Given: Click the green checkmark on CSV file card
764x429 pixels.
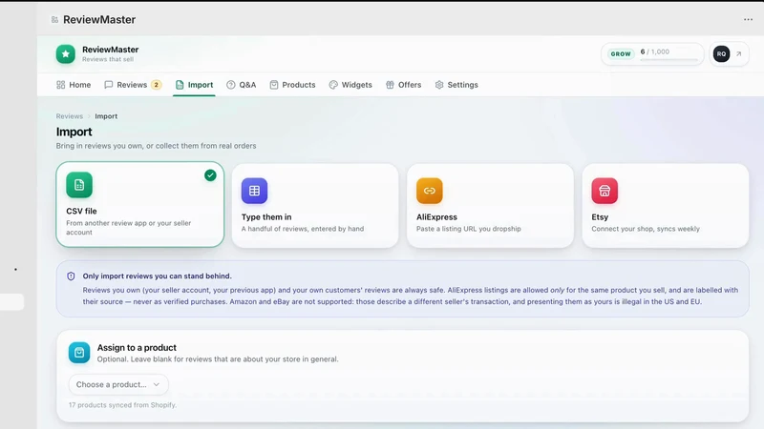Looking at the screenshot, I should 210,175.
